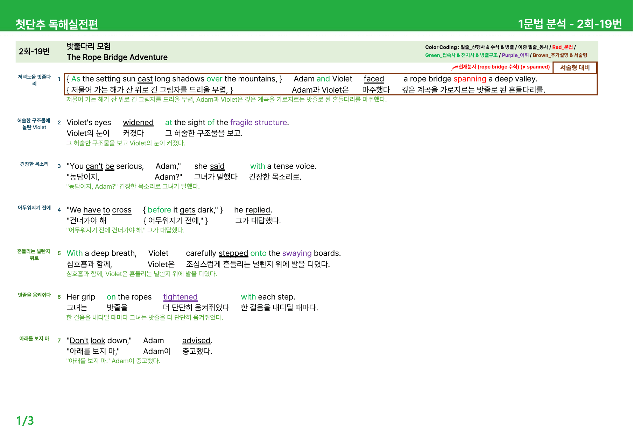Image resolution: width=633 pixels, height=447 pixels.
Task: Click the 'Red_문법' legend entry
Action: click(x=562, y=47)
